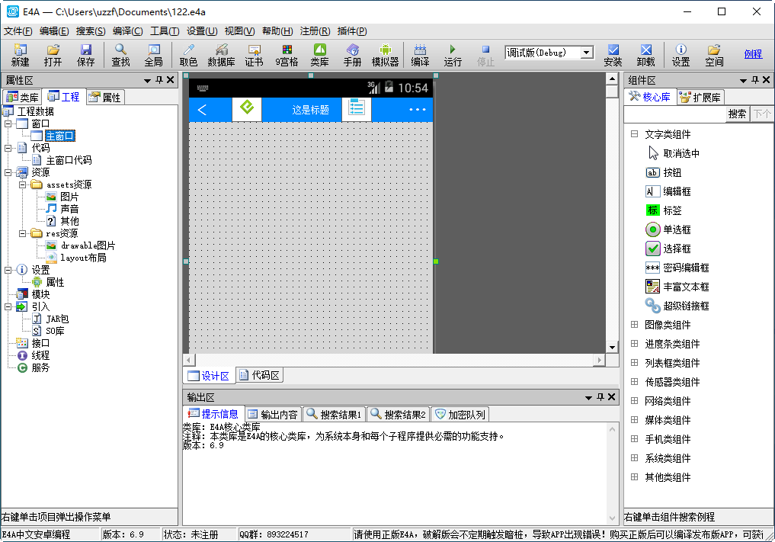Pin the 组件区 panel

(755, 79)
